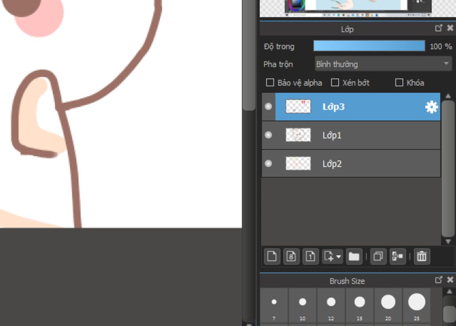
Task: Close the Brush Size panel
Action: pyautogui.click(x=450, y=280)
